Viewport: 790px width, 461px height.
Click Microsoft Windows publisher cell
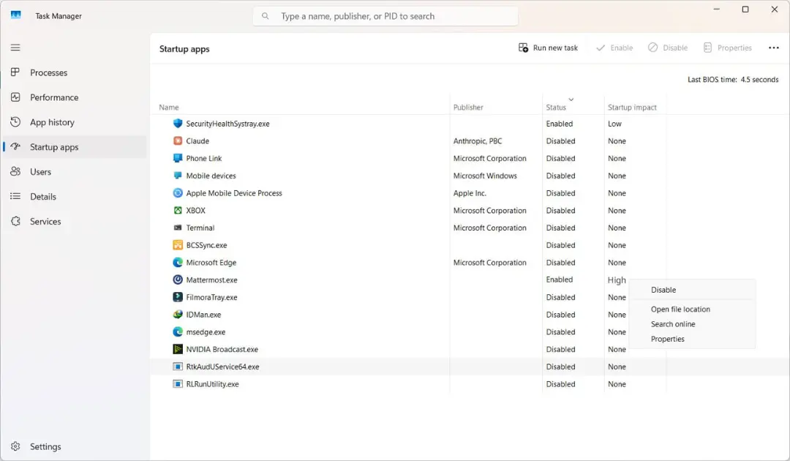(485, 176)
